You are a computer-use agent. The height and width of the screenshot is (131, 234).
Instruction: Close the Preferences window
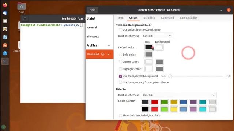[x=229, y=10]
